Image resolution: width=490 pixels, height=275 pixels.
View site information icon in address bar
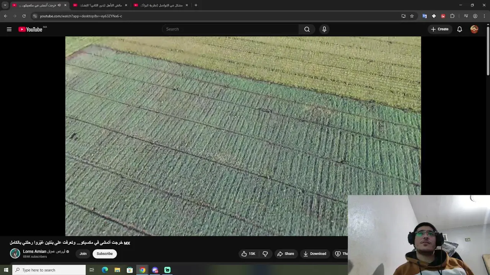(x=35, y=16)
